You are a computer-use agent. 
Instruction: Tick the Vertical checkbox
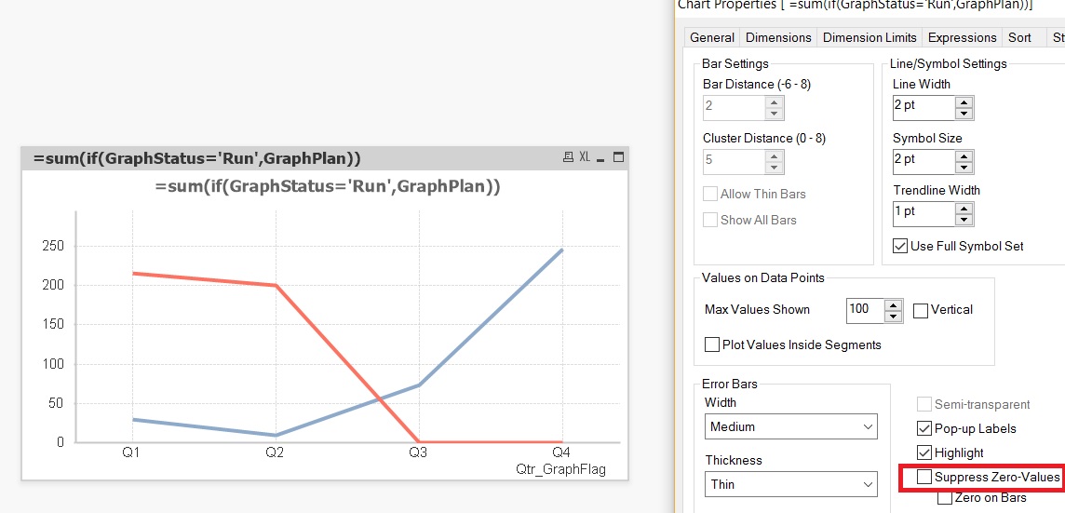pos(921,310)
